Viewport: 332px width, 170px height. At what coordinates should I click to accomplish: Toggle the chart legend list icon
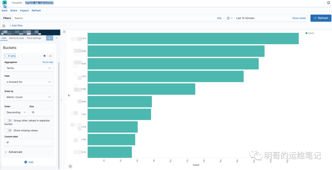(70, 166)
